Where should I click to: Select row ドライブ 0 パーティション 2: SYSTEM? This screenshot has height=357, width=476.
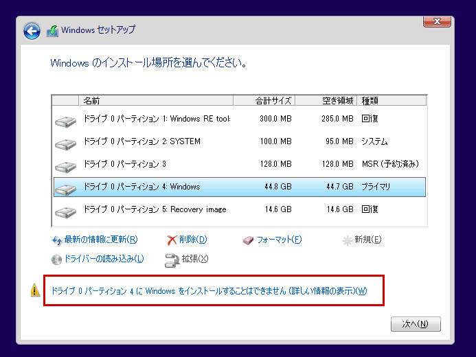pos(240,141)
